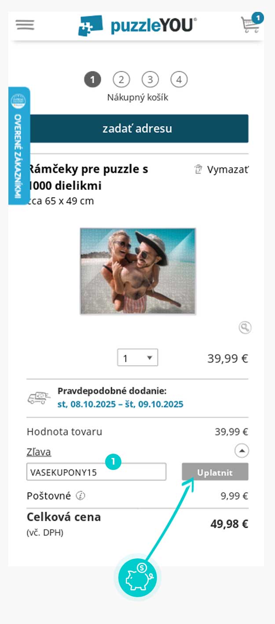Click the cart item count badge

pyautogui.click(x=258, y=18)
